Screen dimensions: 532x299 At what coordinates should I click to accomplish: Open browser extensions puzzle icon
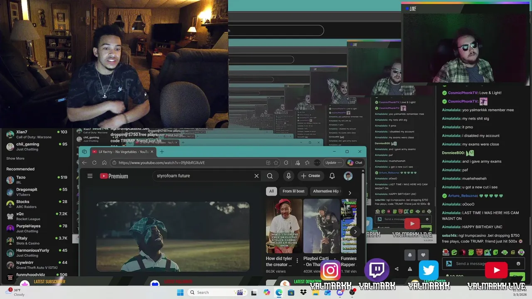pos(286,163)
